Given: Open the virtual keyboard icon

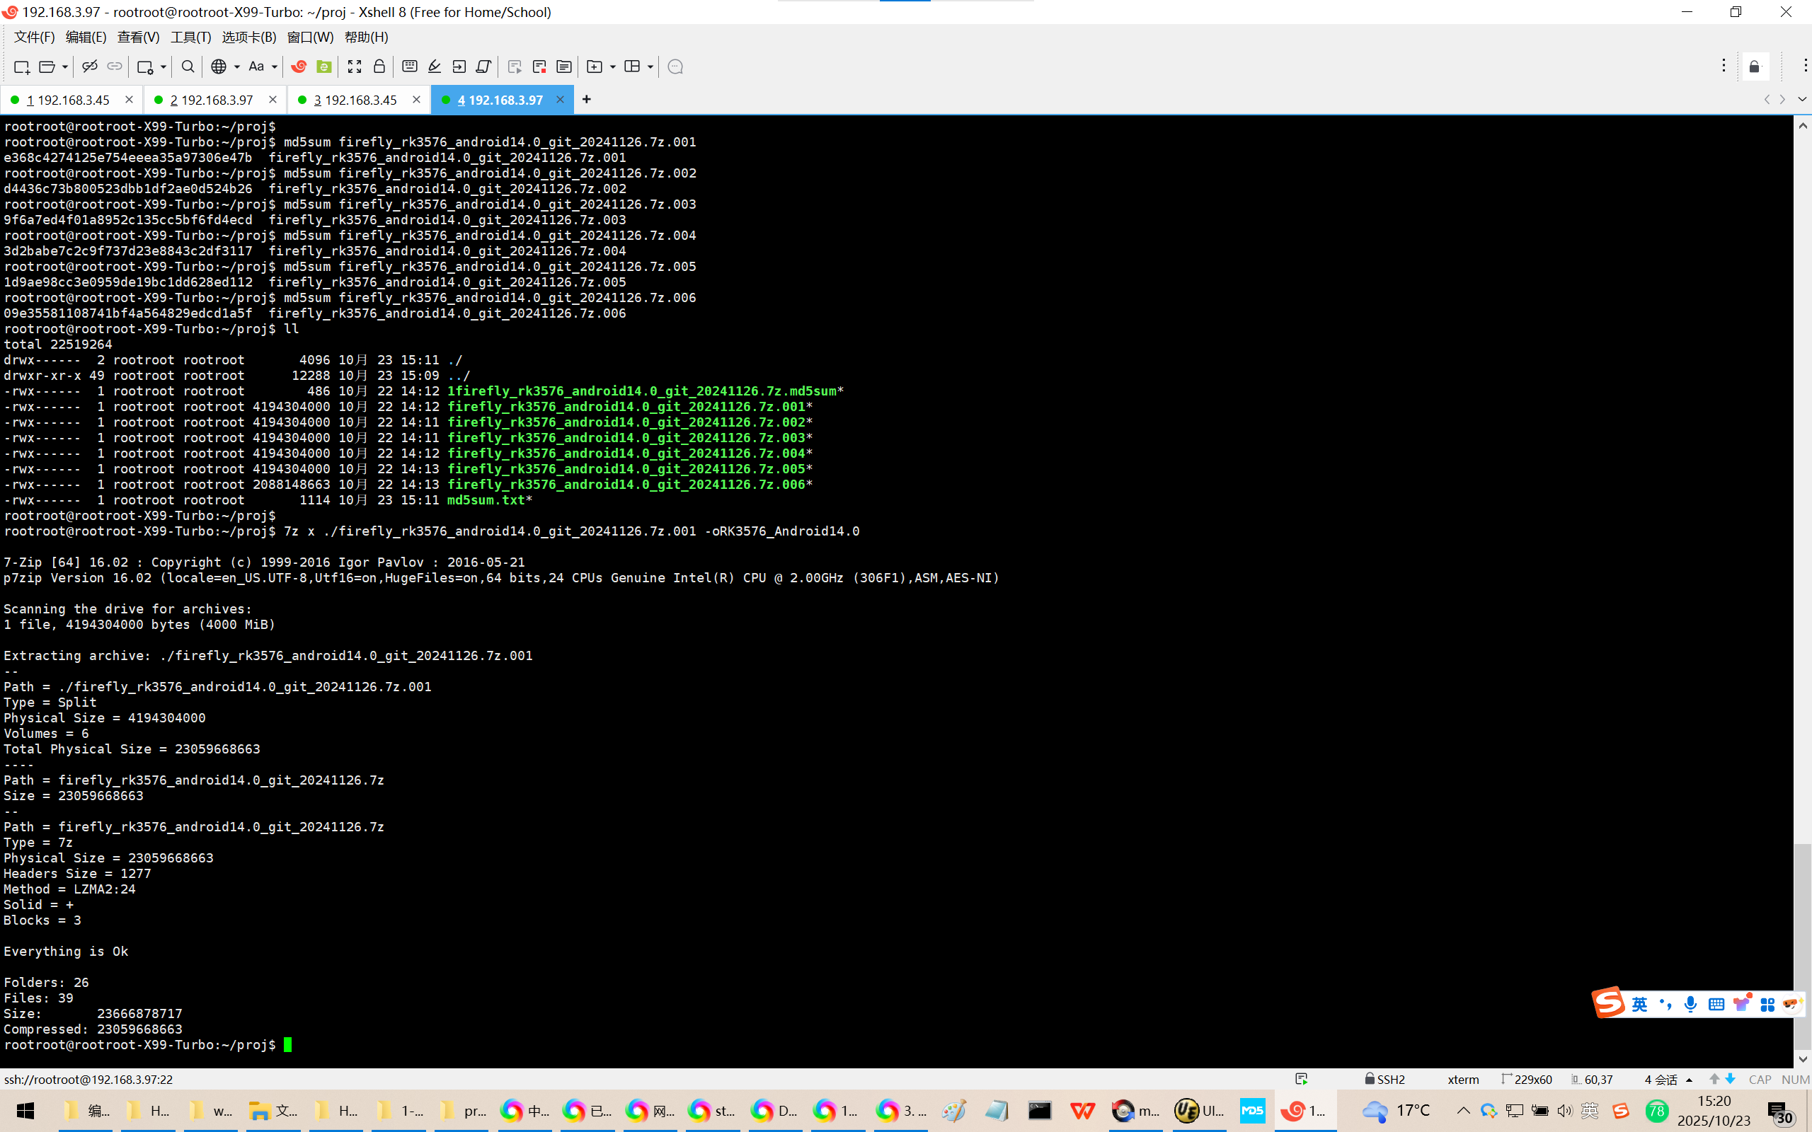Looking at the screenshot, I should 410,67.
